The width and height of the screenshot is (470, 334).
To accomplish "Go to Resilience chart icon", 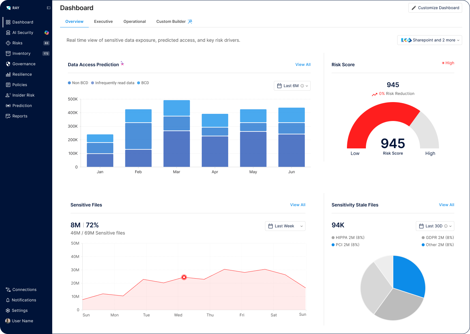I will click(x=8, y=74).
